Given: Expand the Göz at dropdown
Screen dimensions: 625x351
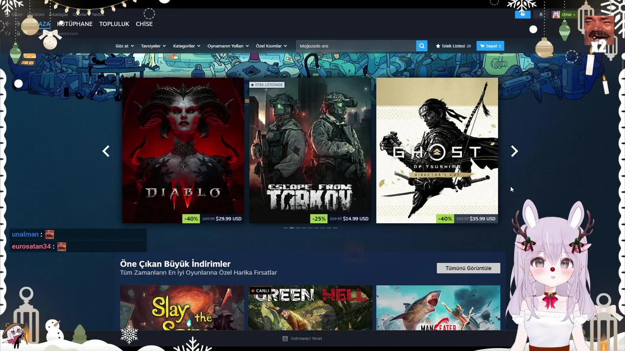Looking at the screenshot, I should pos(124,46).
